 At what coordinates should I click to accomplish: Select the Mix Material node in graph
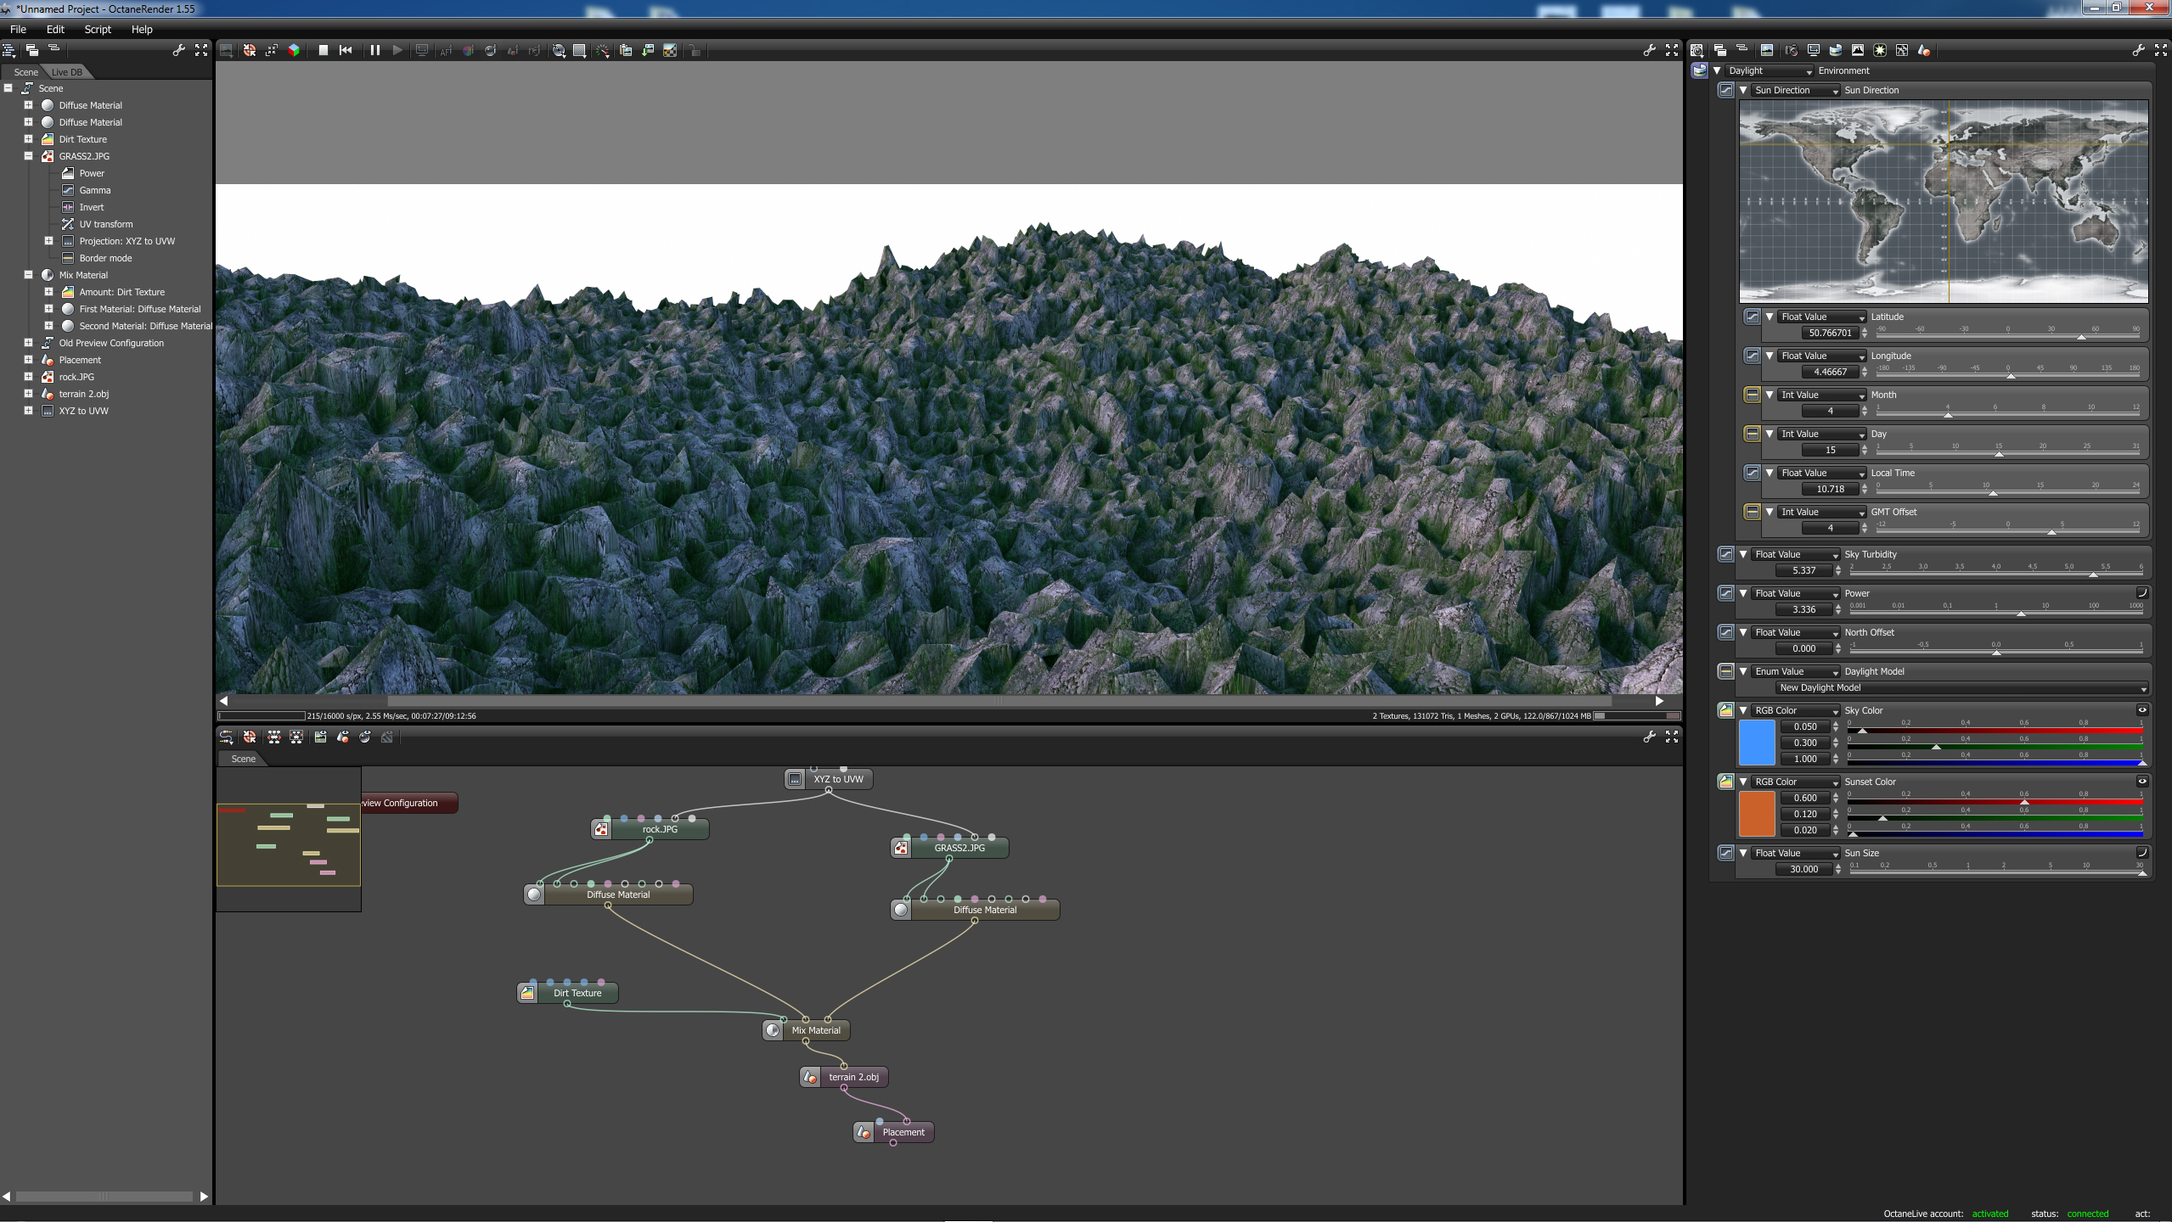pyautogui.click(x=815, y=1030)
